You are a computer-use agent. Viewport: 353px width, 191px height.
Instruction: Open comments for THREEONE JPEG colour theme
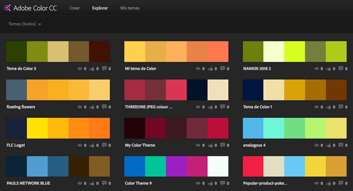222,107
